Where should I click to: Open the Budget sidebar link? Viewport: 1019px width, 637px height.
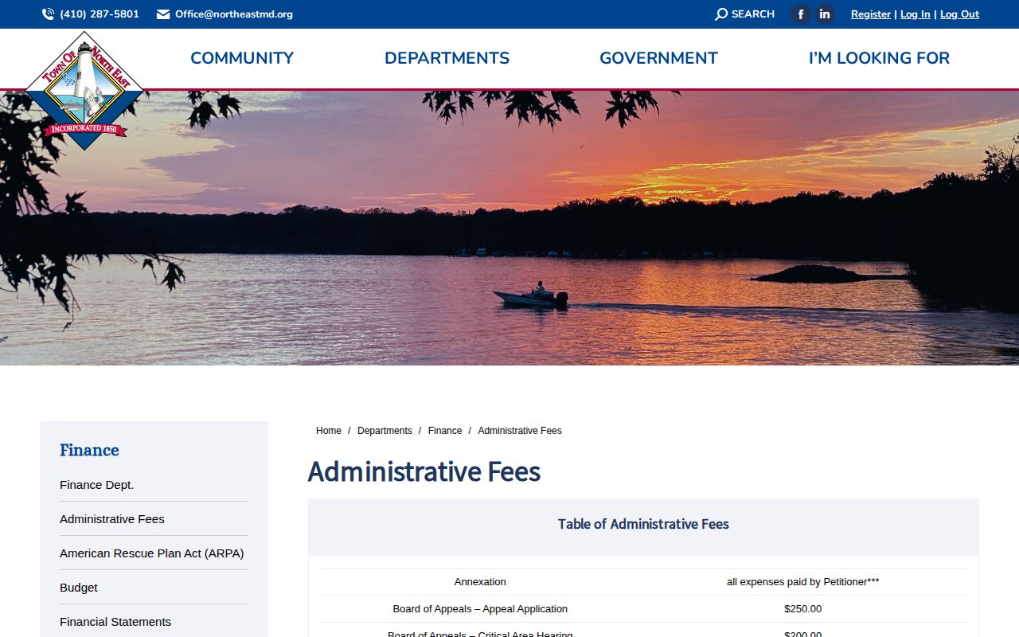pos(79,588)
